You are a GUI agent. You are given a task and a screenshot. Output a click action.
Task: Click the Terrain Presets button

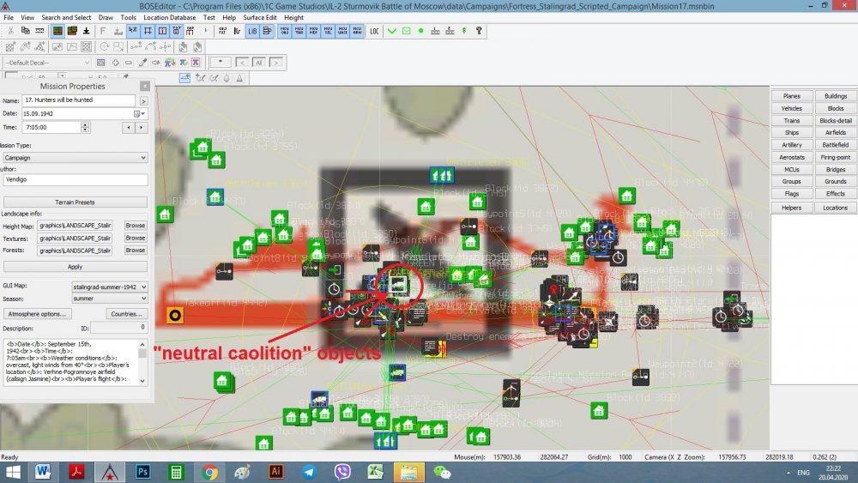point(75,202)
